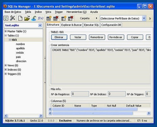The image size is (157, 127).
Task: Click the refresh toolbar icon
Action: [x=6, y=18]
